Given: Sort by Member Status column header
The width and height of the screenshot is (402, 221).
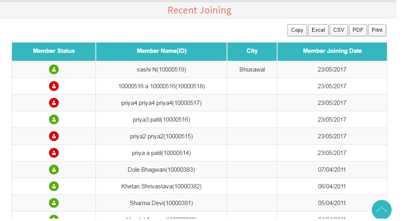Looking at the screenshot, I should click(x=54, y=51).
